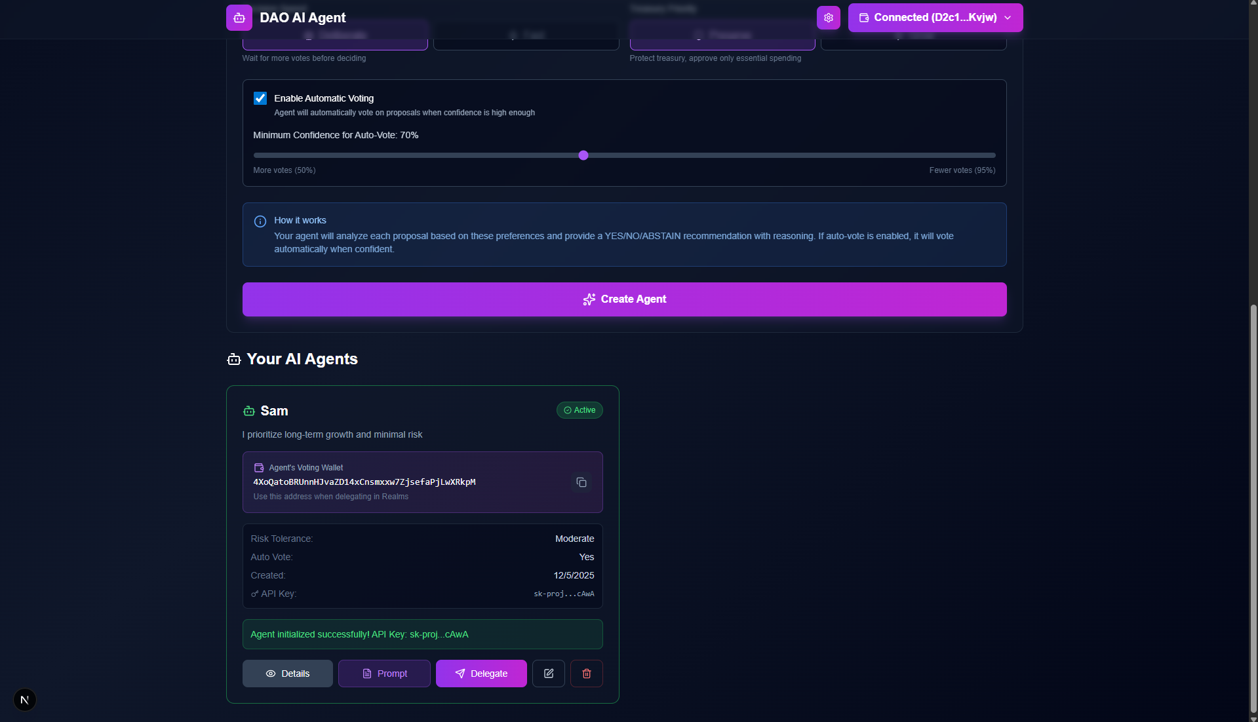Click the Minimum Confidence slider handle
Screen dimensions: 1258x722
(583, 155)
